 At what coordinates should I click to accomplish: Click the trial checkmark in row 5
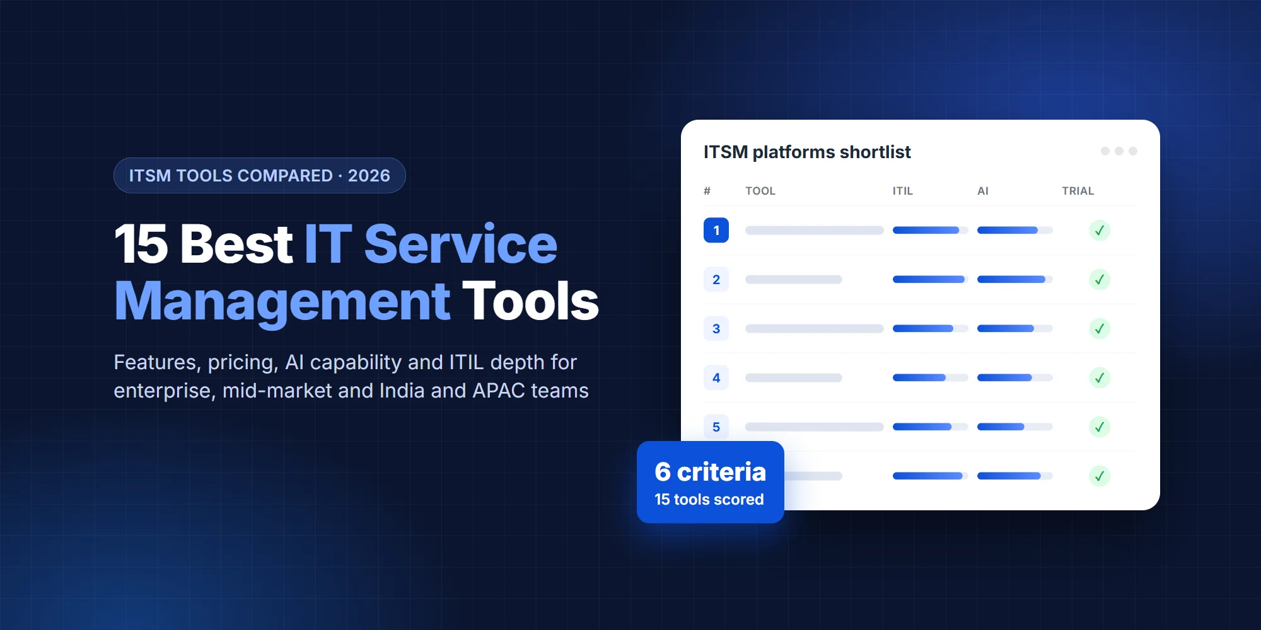pyautogui.click(x=1100, y=427)
